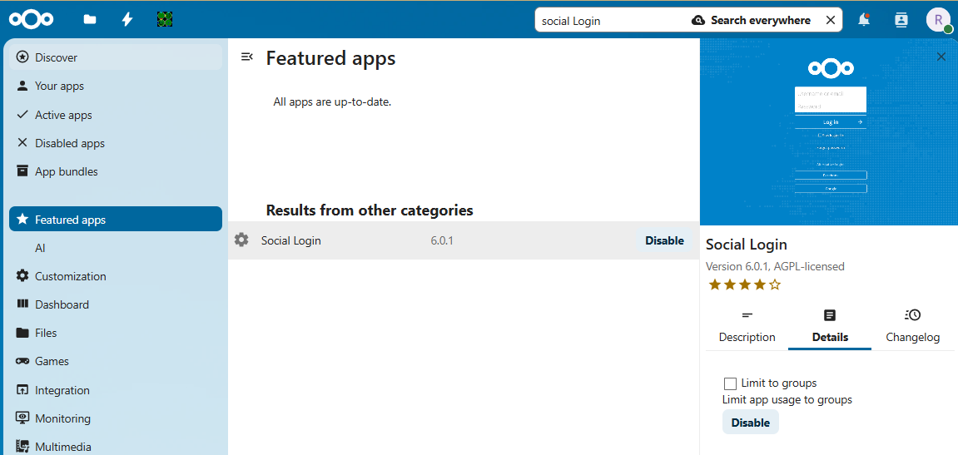Image resolution: width=958 pixels, height=455 pixels.
Task: Clear the search field with the X icon
Action: [830, 20]
